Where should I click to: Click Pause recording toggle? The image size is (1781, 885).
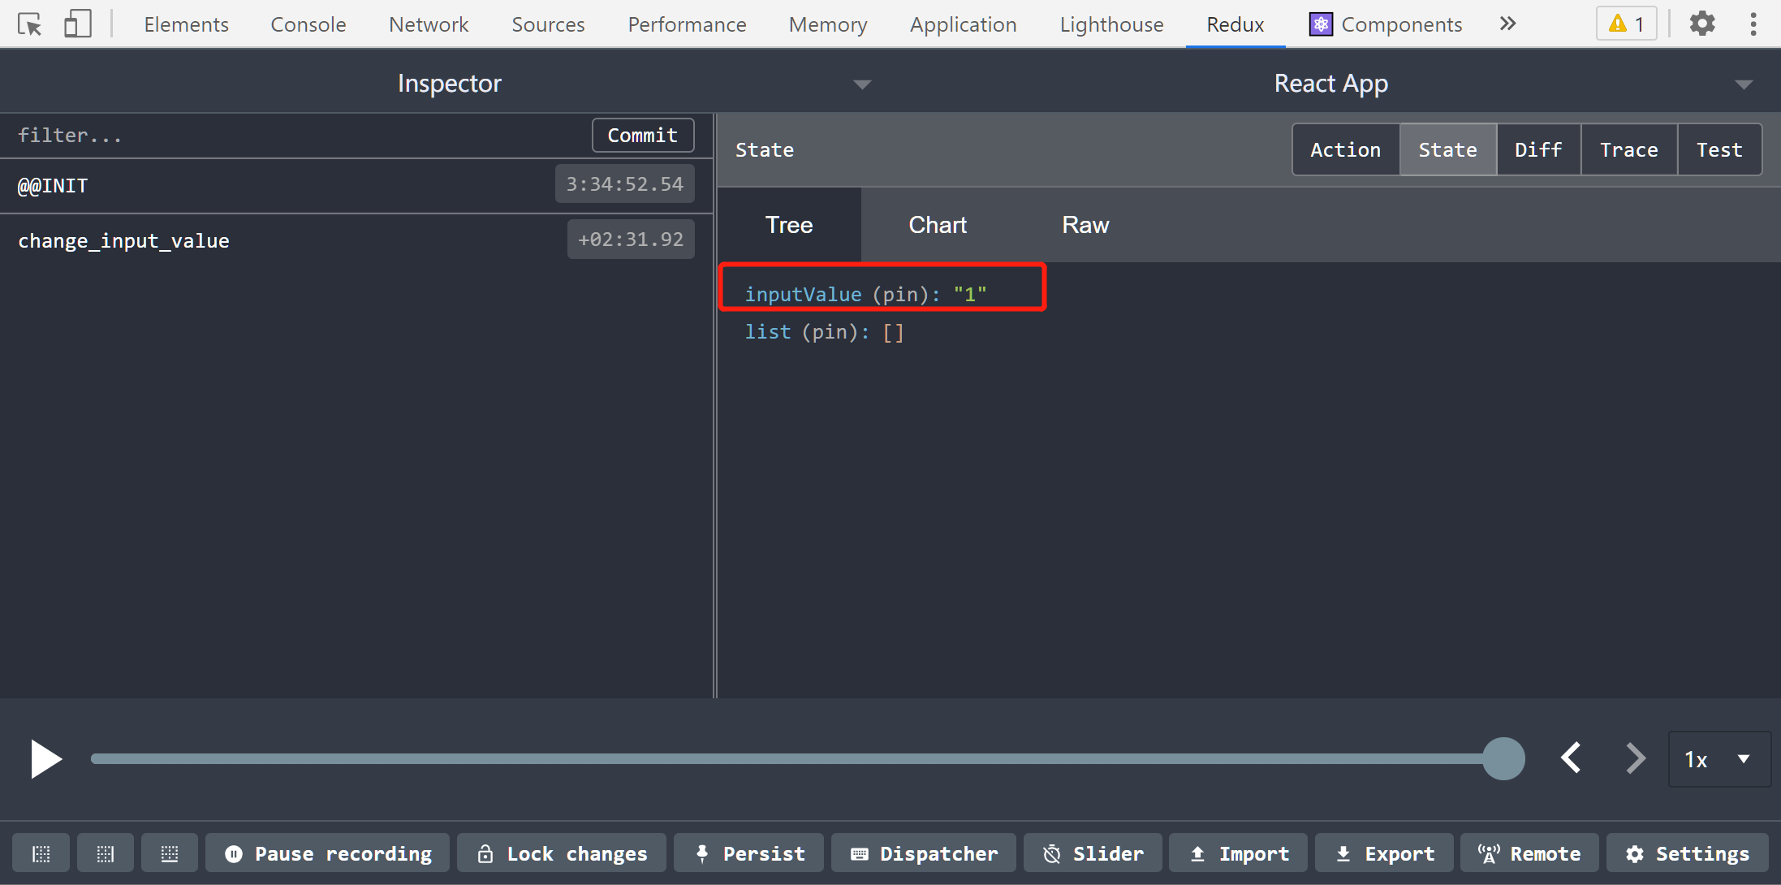[328, 853]
